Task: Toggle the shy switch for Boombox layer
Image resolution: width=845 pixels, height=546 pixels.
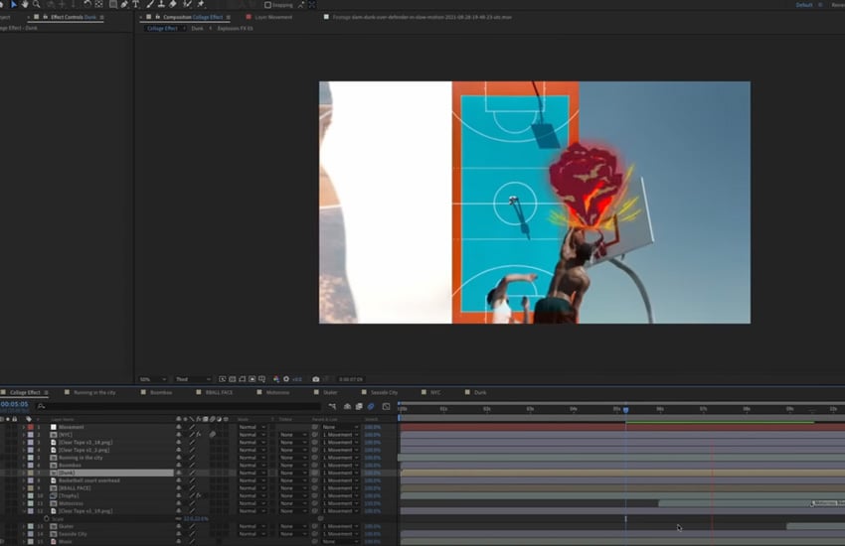Action: coord(180,465)
